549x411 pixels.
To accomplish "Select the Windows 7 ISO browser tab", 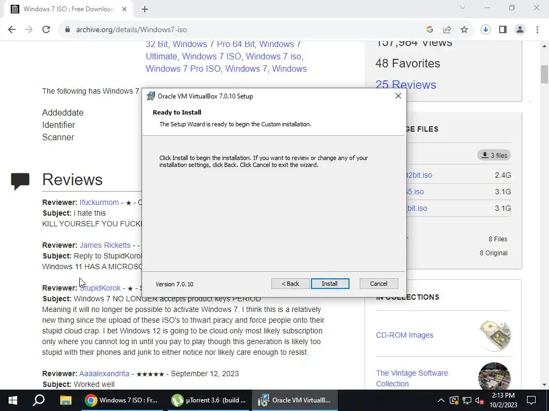I will pos(68,9).
